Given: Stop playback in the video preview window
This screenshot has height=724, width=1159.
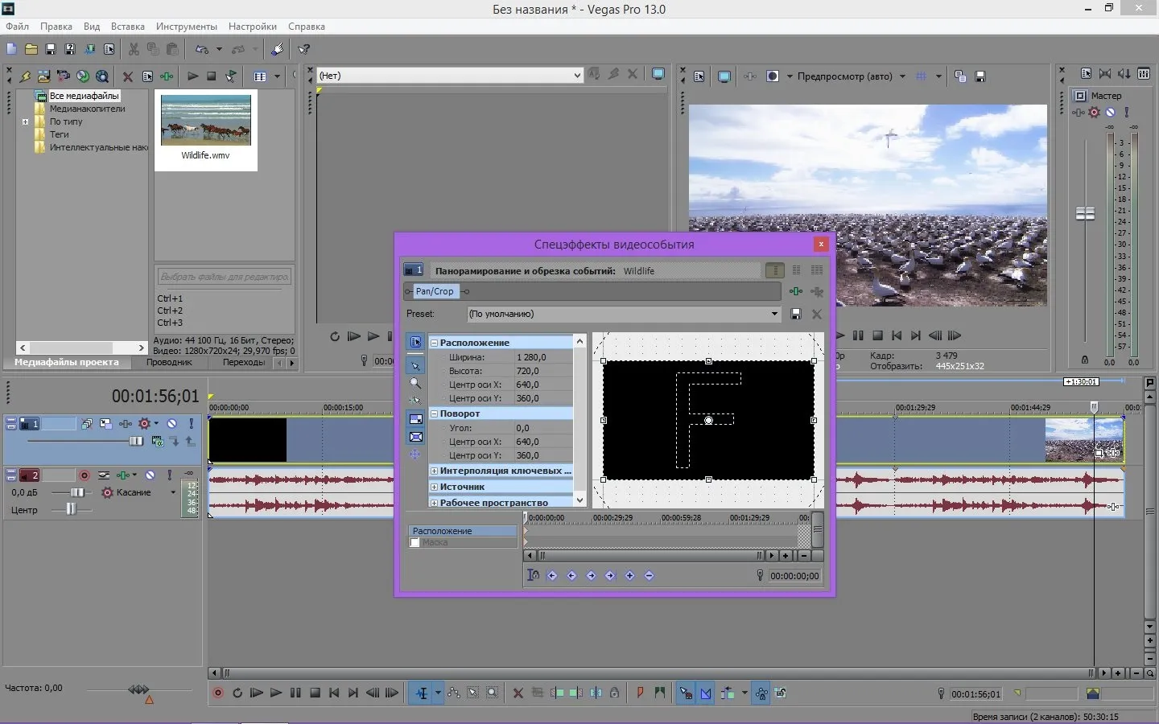Looking at the screenshot, I should tap(877, 335).
